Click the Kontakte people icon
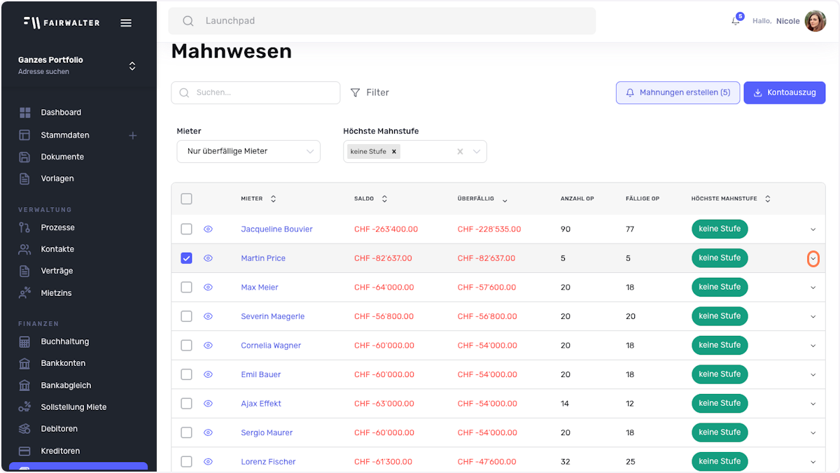 click(x=25, y=249)
